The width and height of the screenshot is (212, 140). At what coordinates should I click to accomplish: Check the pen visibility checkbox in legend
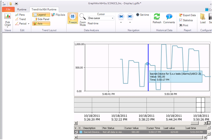[76, 132]
